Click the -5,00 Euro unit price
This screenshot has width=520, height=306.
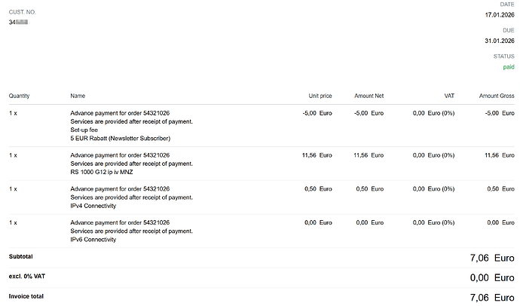tap(317, 113)
